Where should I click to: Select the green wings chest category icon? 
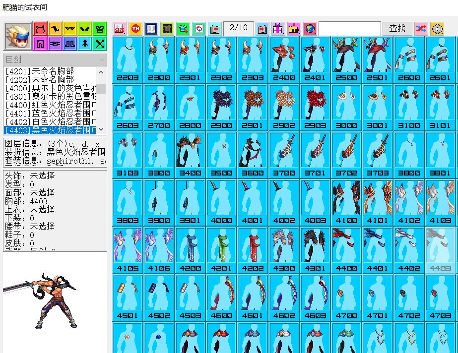point(85,29)
